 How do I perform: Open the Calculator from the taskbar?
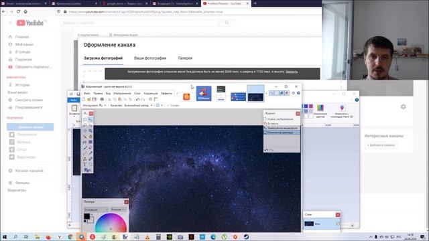pos(158,237)
